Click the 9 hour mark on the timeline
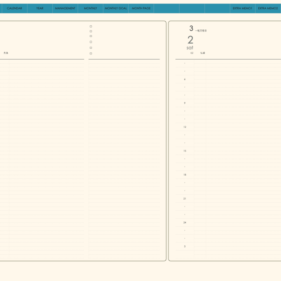 point(185,103)
